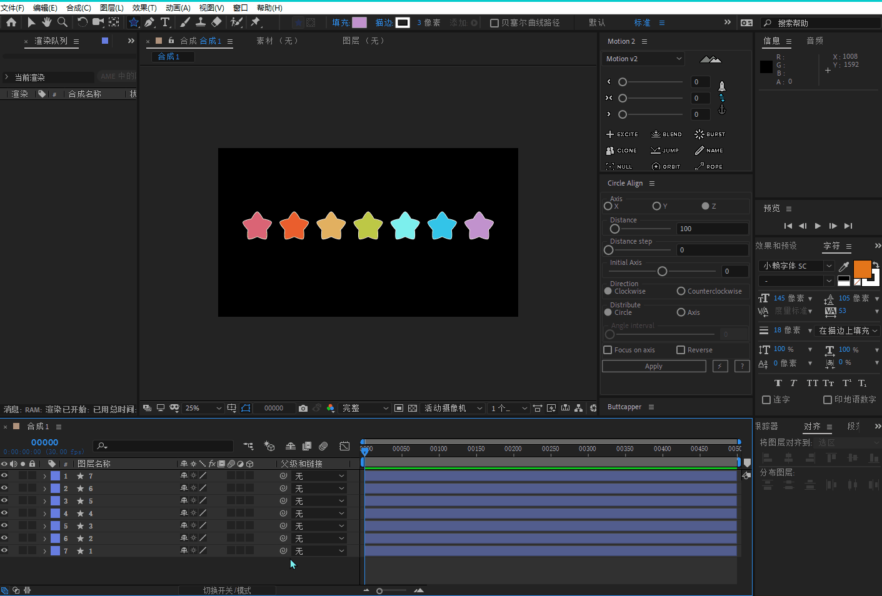This screenshot has width=882, height=596.
Task: Select the Star shape tool
Action: click(x=134, y=22)
